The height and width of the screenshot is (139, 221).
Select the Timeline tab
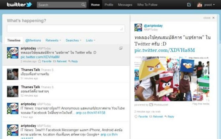tap(14, 40)
